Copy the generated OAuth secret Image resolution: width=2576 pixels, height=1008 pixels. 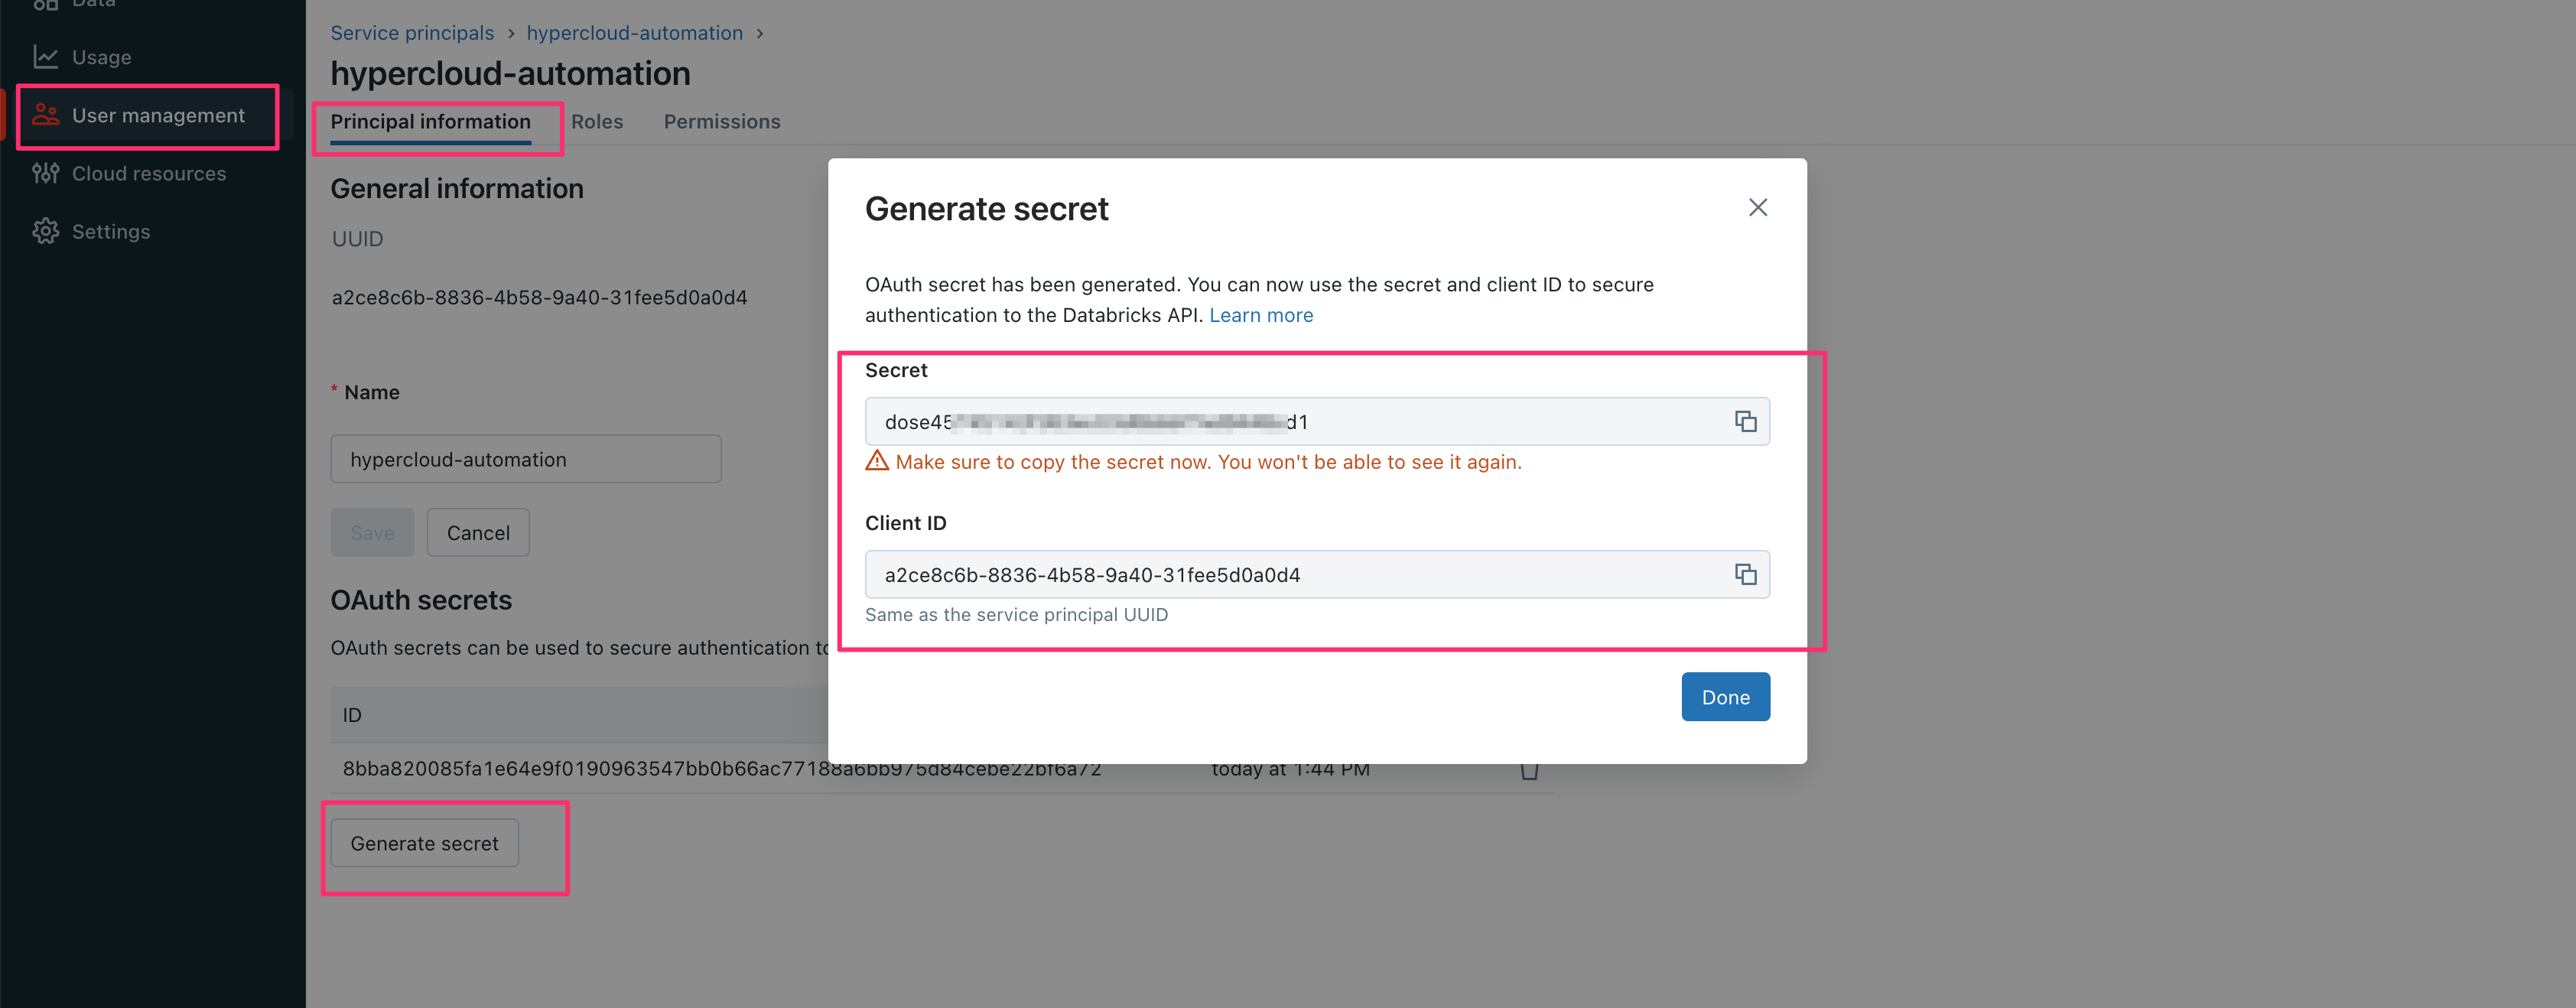coord(1746,421)
